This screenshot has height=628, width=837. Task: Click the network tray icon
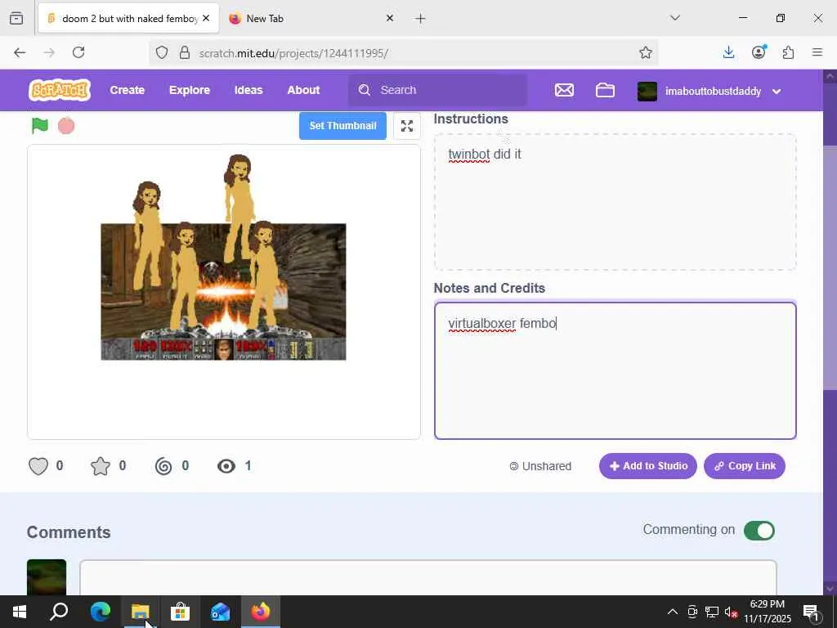click(712, 612)
